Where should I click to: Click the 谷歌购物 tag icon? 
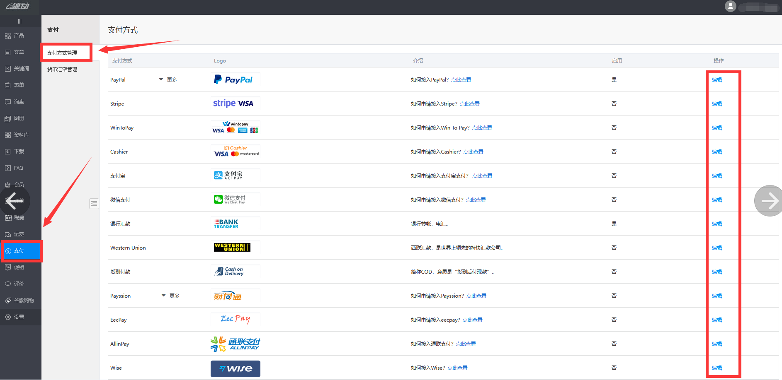8,301
